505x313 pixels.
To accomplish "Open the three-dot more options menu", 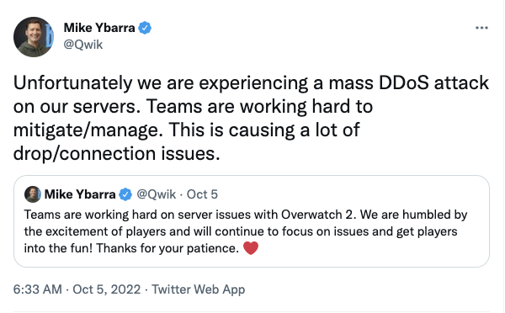I will (x=481, y=28).
